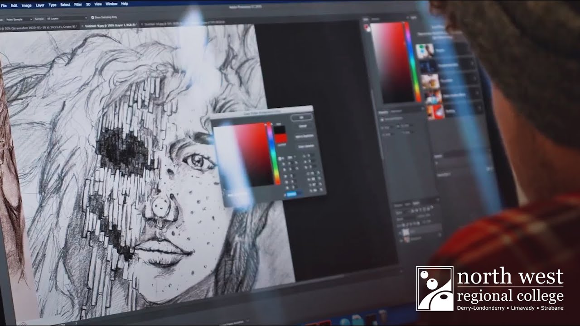The height and width of the screenshot is (326, 580).
Task: Select the first thumbnail in the right panel
Action: click(425, 51)
